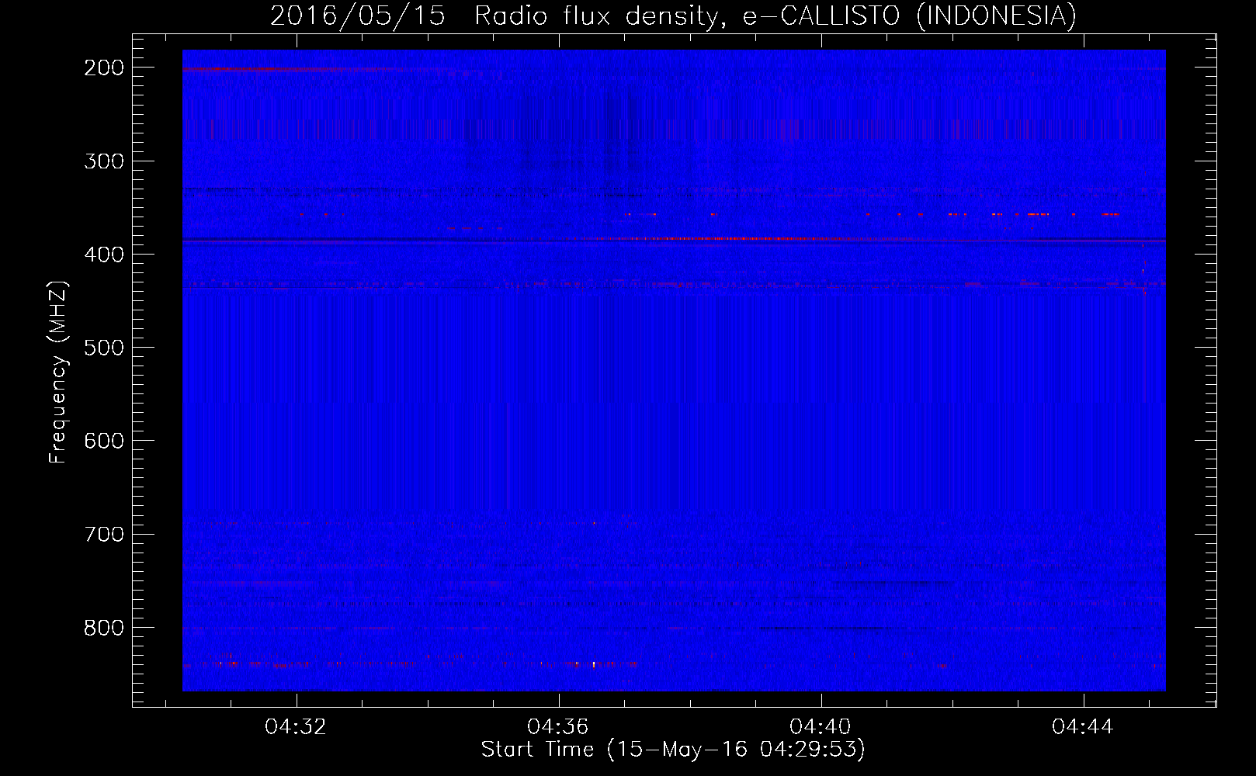The width and height of the screenshot is (1256, 776).
Task: Select the 500 frequency tick label
Action: [x=104, y=348]
